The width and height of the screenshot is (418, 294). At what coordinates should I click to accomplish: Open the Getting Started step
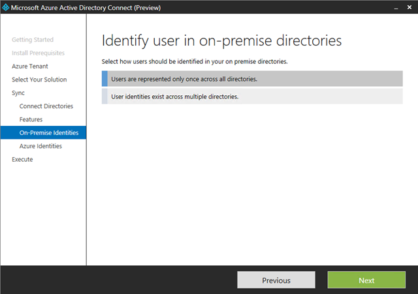pos(33,40)
